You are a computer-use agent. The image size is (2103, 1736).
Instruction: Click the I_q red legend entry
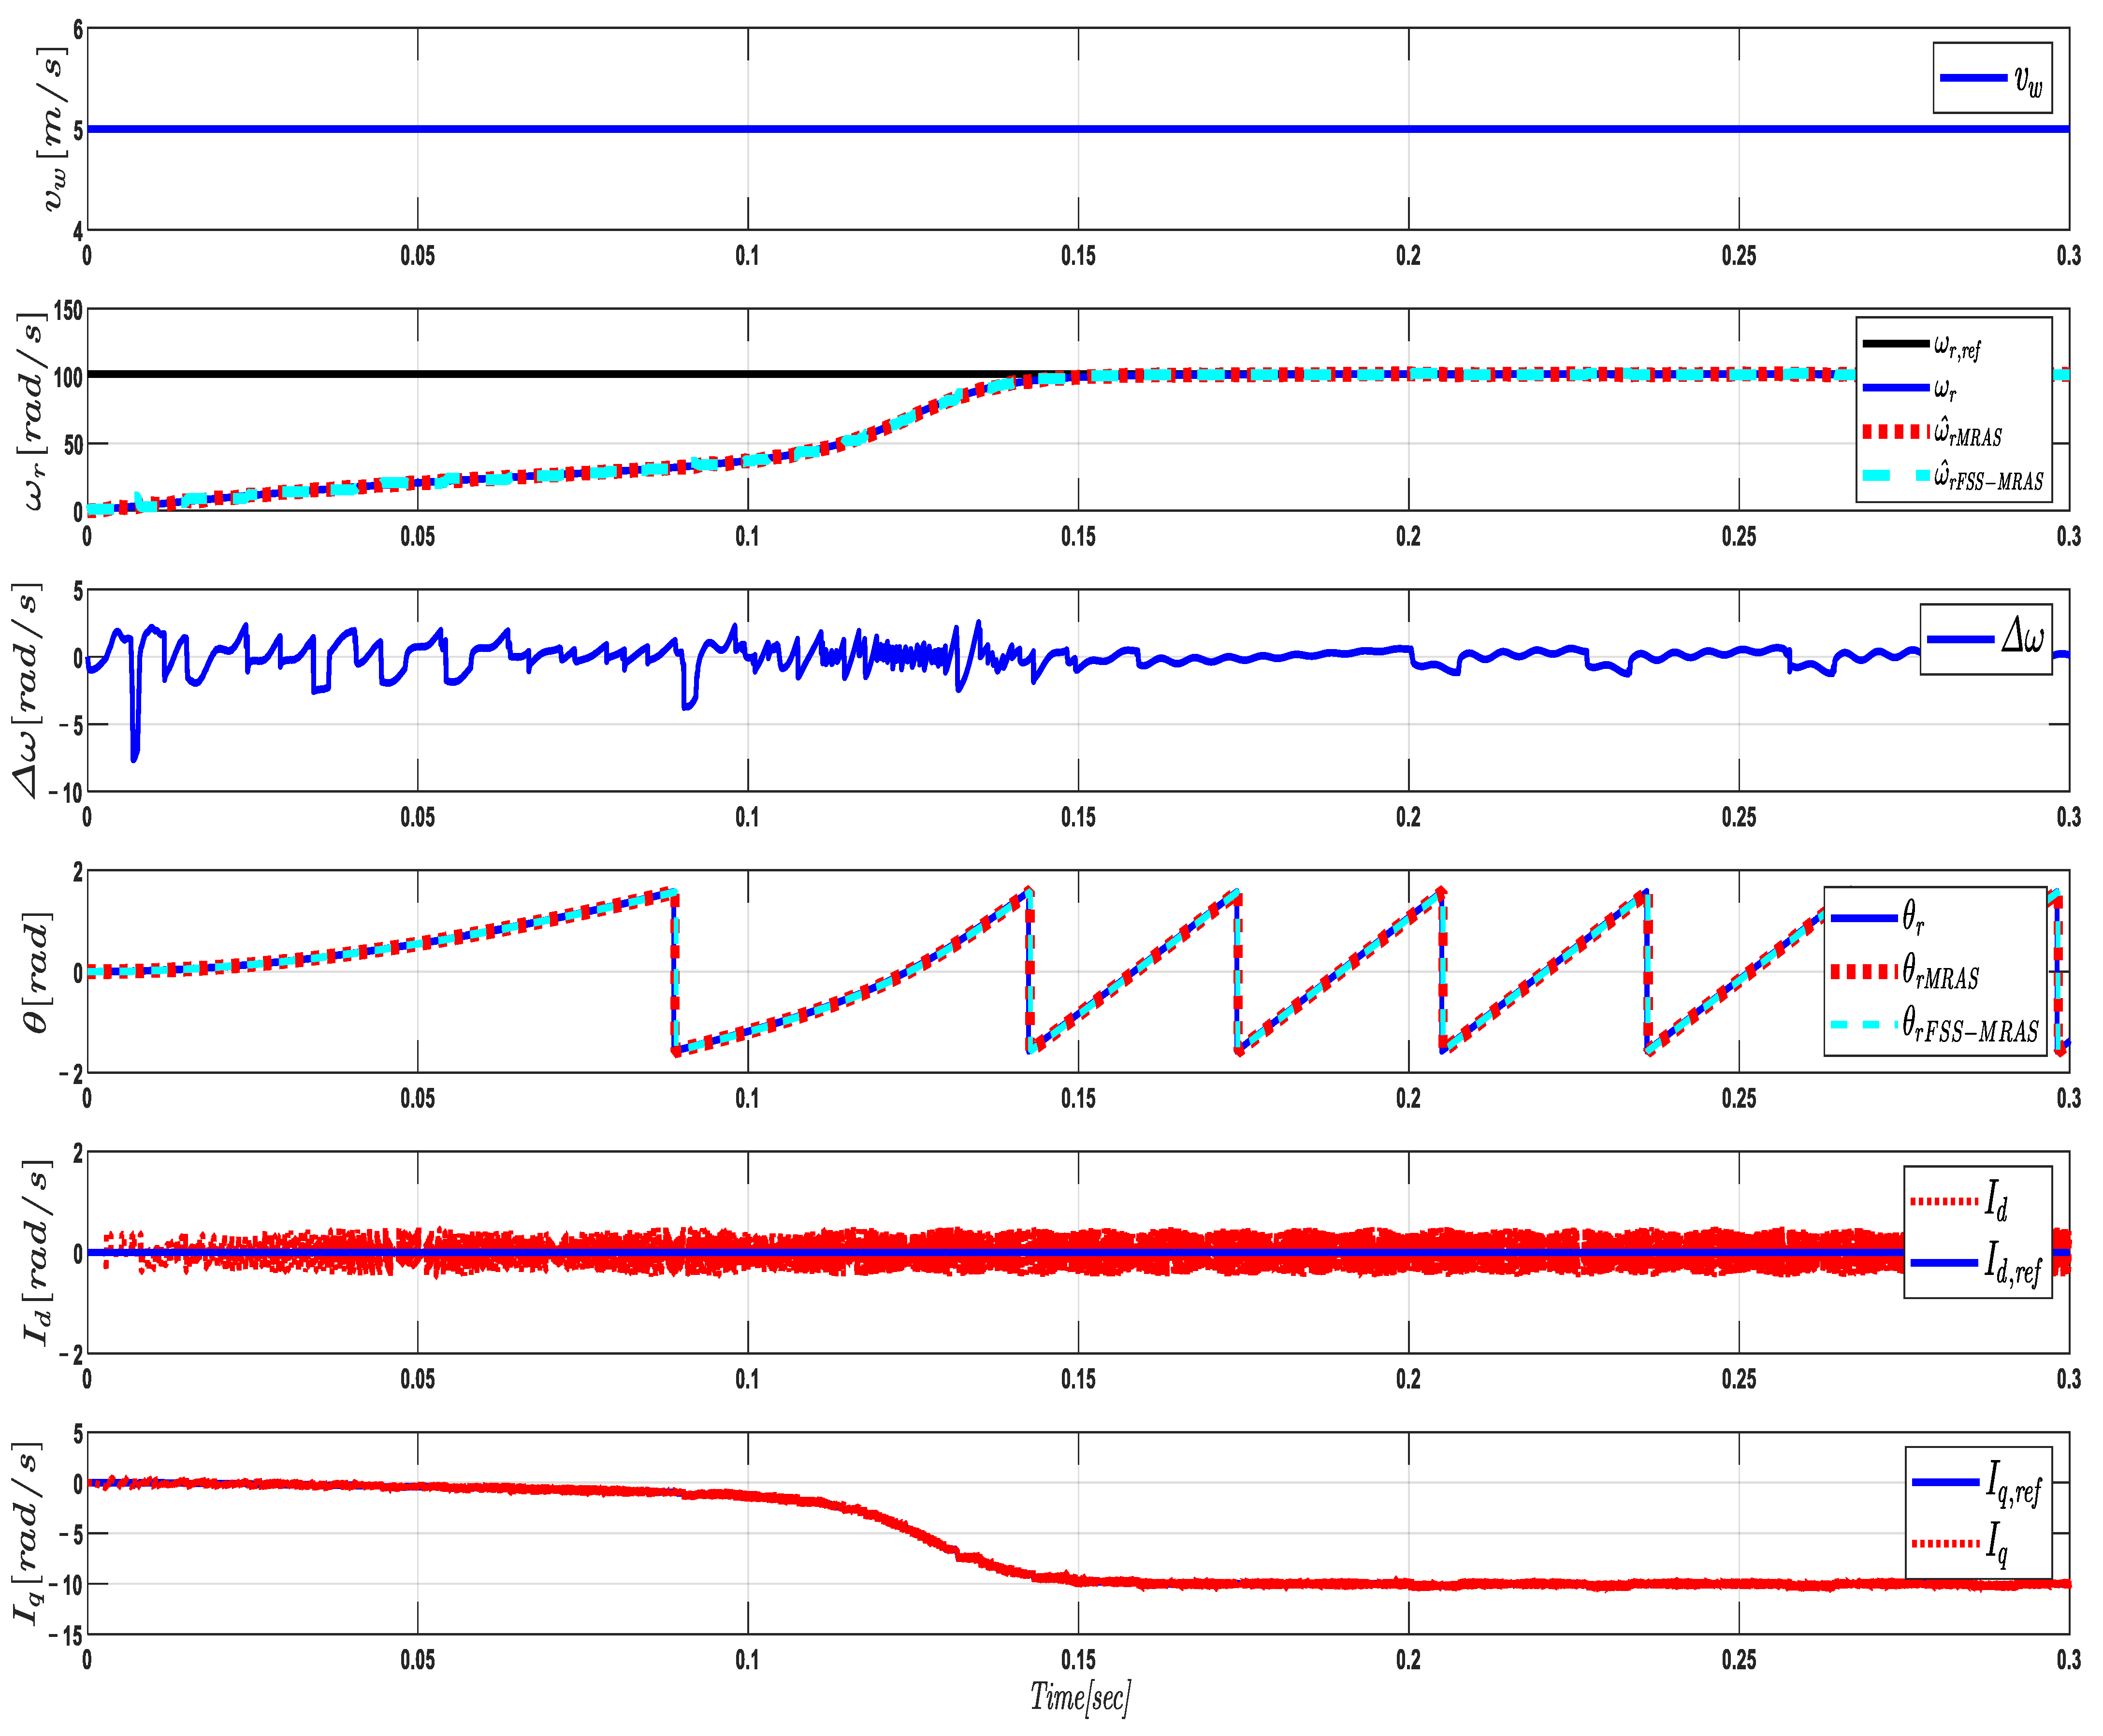1959,1544
